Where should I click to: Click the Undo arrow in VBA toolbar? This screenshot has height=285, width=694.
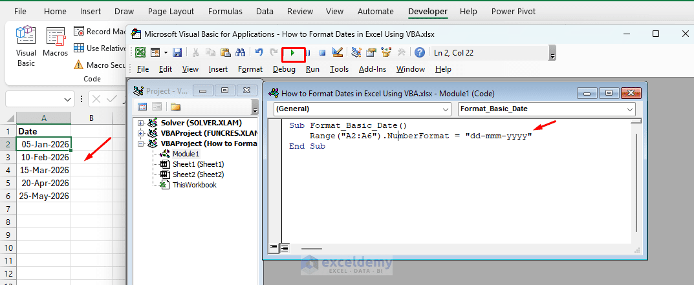pos(259,52)
